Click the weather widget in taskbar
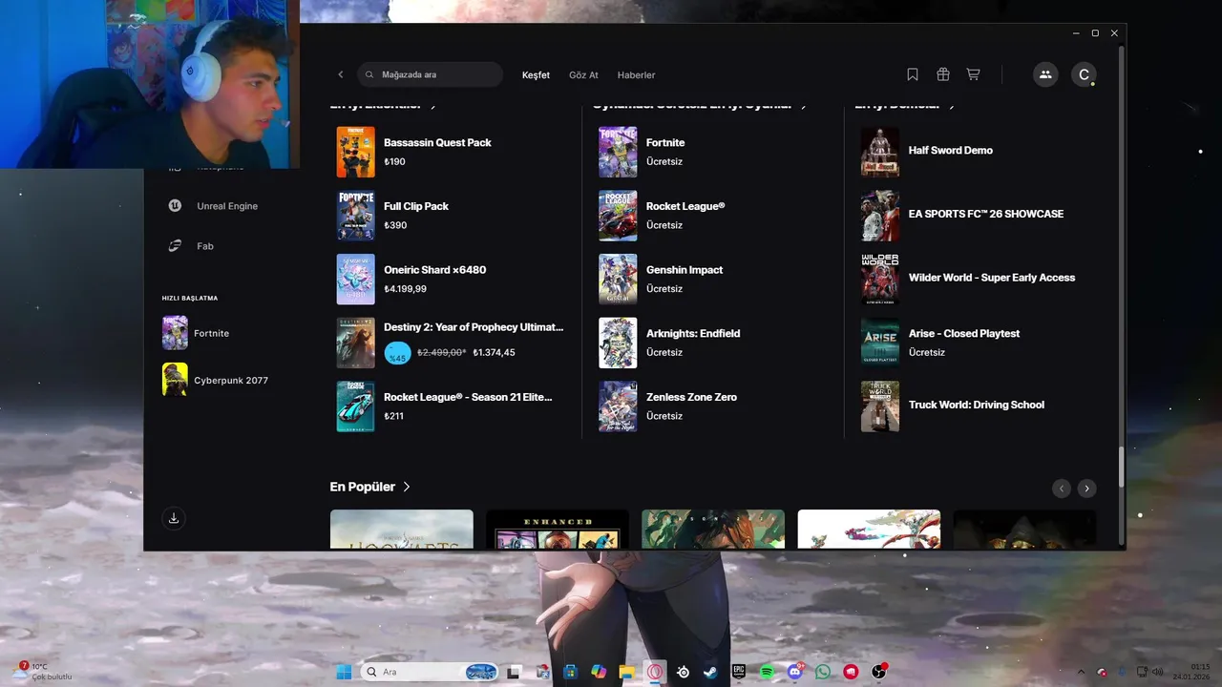 click(x=44, y=672)
